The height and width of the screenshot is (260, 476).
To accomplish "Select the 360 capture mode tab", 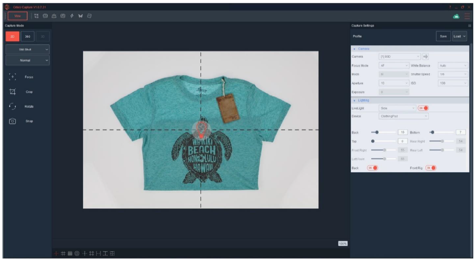I will [27, 37].
